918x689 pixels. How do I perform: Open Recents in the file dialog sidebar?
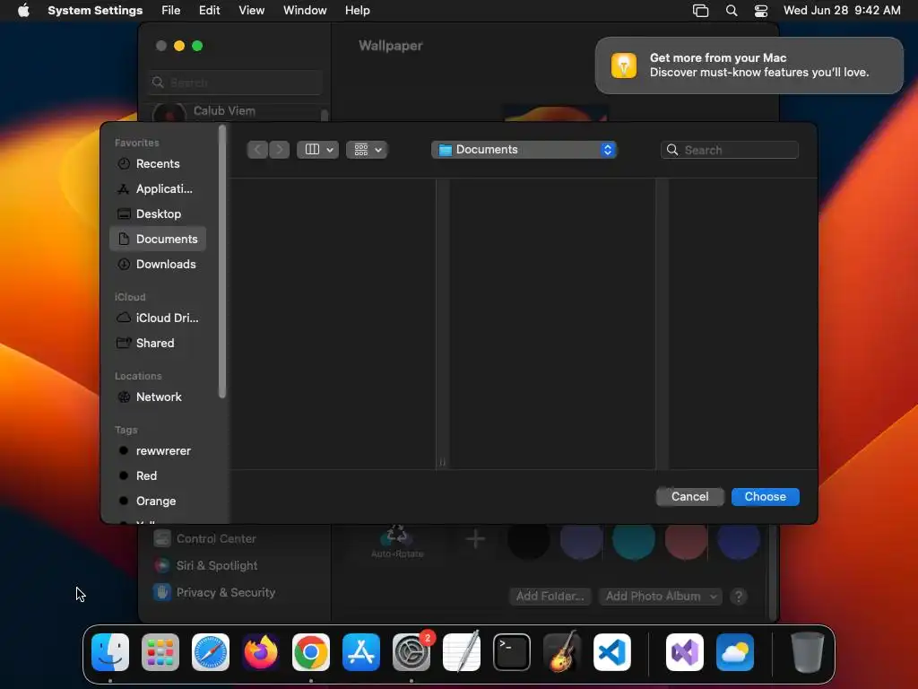coord(158,164)
